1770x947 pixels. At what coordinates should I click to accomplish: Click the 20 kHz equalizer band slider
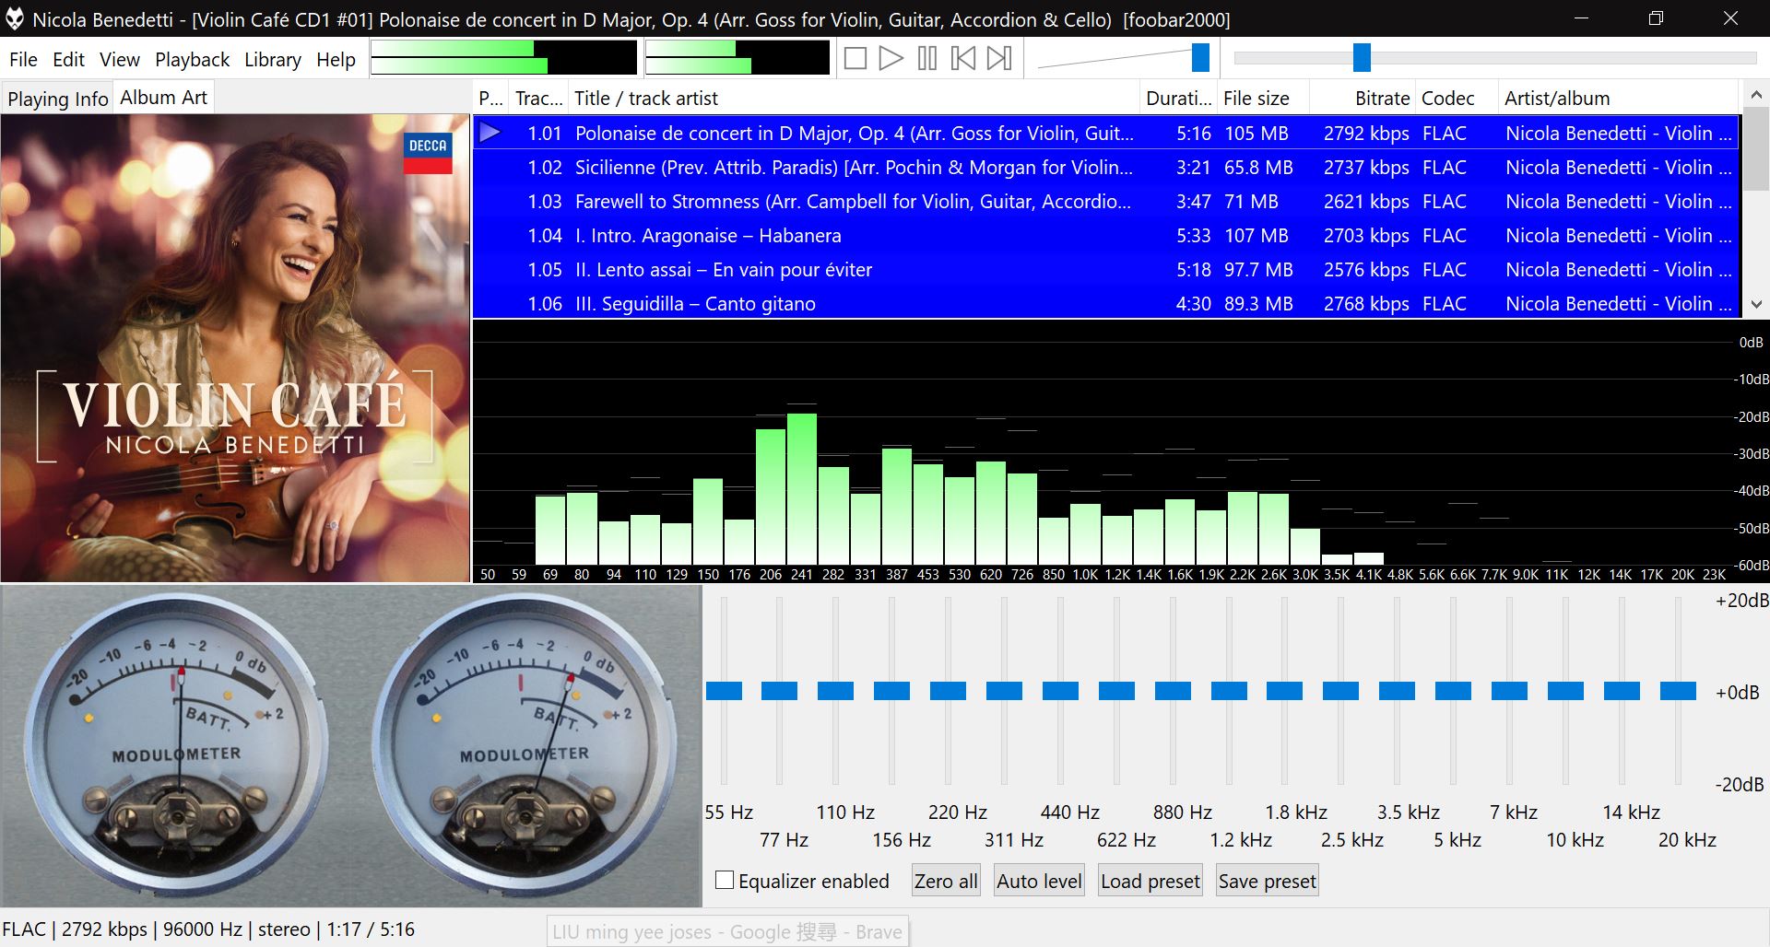(x=1679, y=691)
